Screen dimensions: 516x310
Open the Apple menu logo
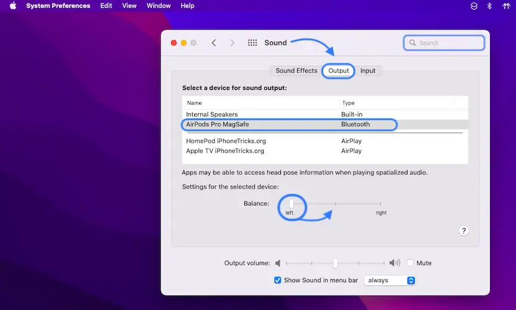[12, 6]
